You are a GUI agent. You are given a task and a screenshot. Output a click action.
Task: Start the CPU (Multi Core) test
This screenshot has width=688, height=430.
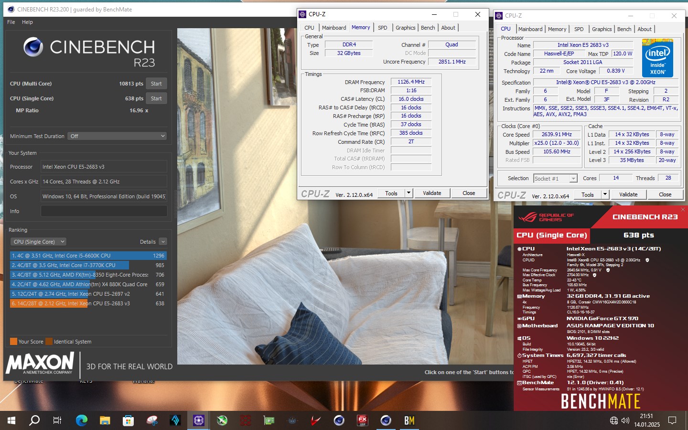pyautogui.click(x=156, y=84)
